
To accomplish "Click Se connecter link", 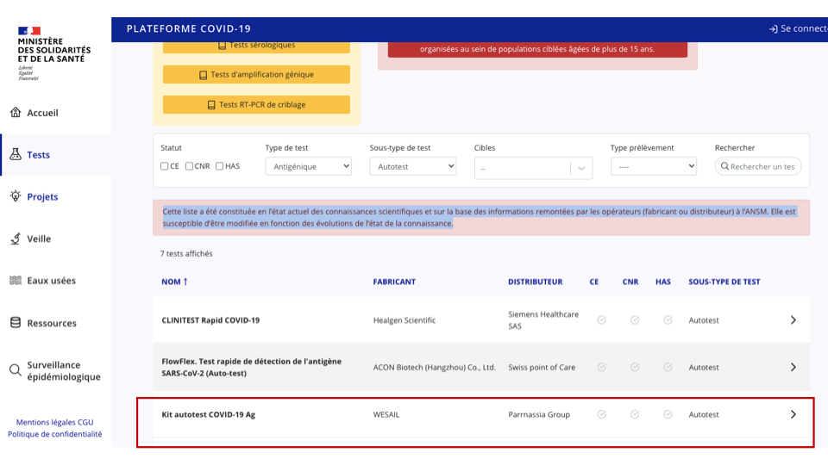I will pyautogui.click(x=798, y=29).
